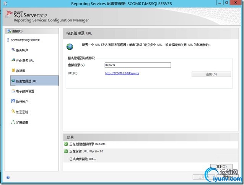Open the Web 服务 URL page
This screenshot has width=244, height=185.
[25, 60]
